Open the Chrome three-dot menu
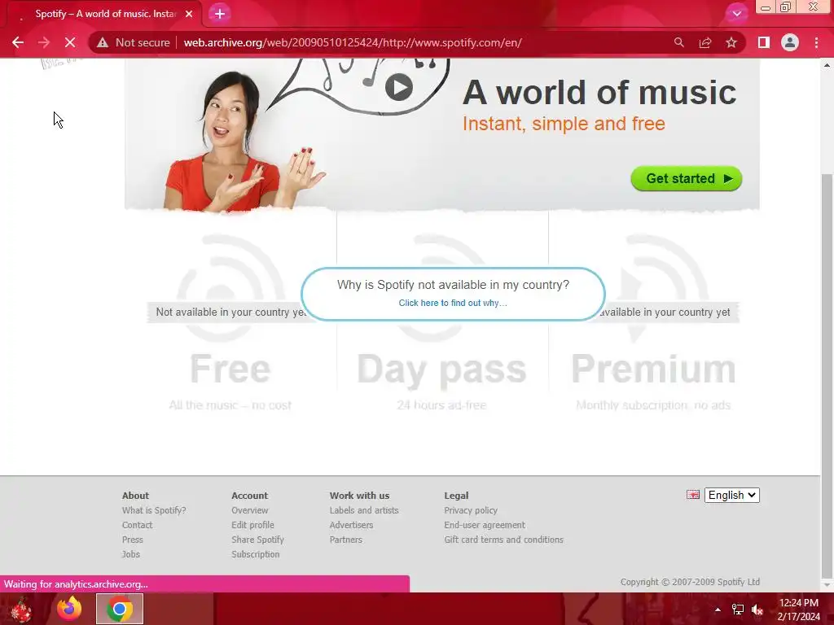This screenshot has width=834, height=625. [x=816, y=42]
